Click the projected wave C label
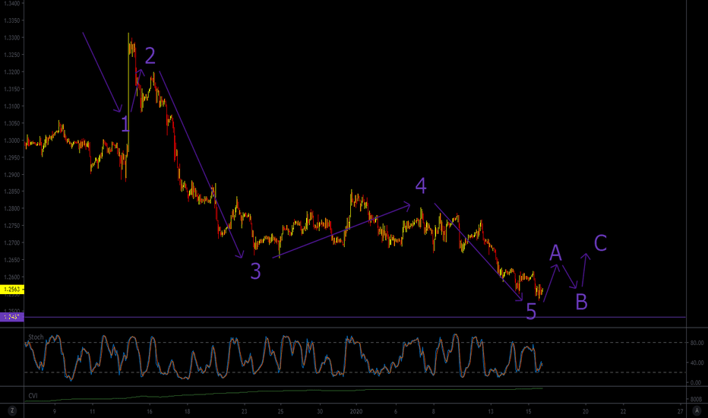 (x=600, y=243)
